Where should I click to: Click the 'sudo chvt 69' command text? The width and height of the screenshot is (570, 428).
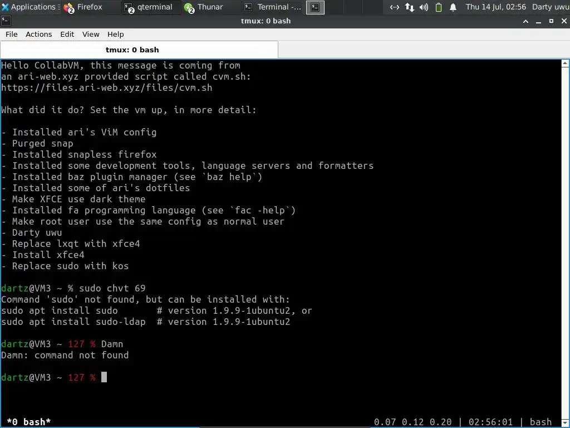click(x=112, y=288)
